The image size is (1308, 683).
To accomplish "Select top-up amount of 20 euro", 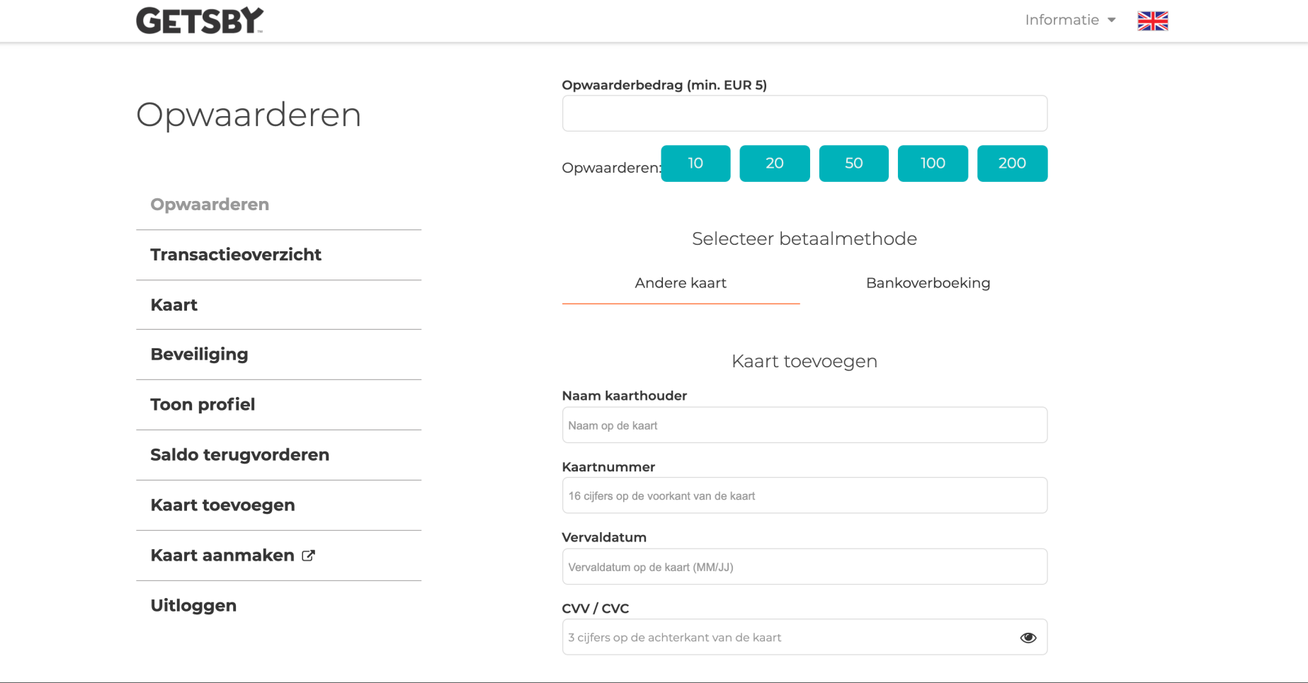I will coord(774,163).
